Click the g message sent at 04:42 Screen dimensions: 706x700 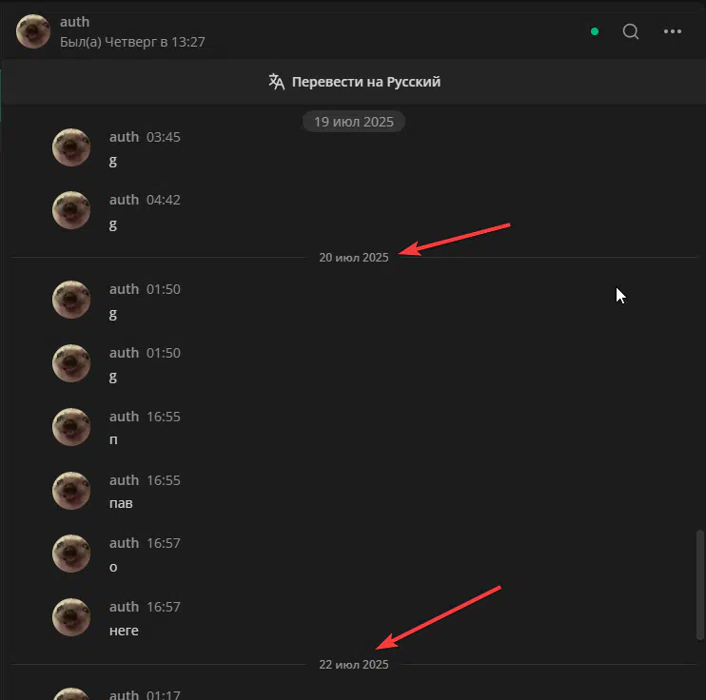[x=113, y=224]
